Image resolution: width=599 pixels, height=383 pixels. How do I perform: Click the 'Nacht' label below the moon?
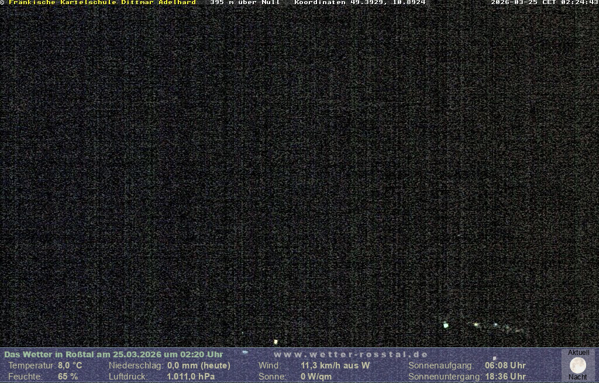point(578,377)
